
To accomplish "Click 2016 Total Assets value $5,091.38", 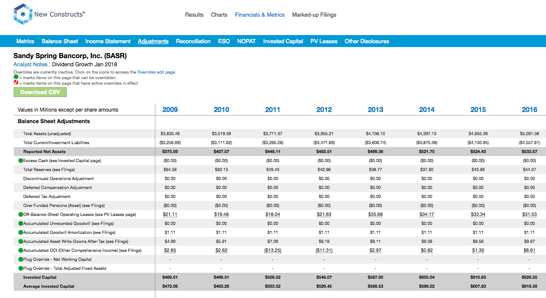I will click(529, 134).
